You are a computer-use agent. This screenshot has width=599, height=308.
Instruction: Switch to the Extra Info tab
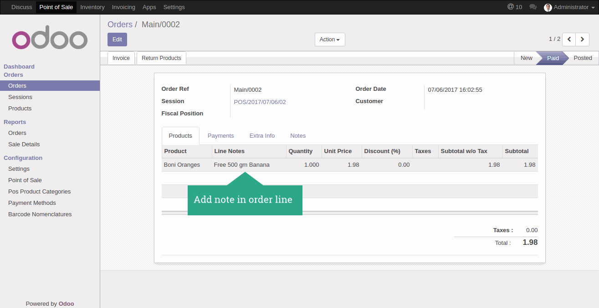tap(262, 136)
